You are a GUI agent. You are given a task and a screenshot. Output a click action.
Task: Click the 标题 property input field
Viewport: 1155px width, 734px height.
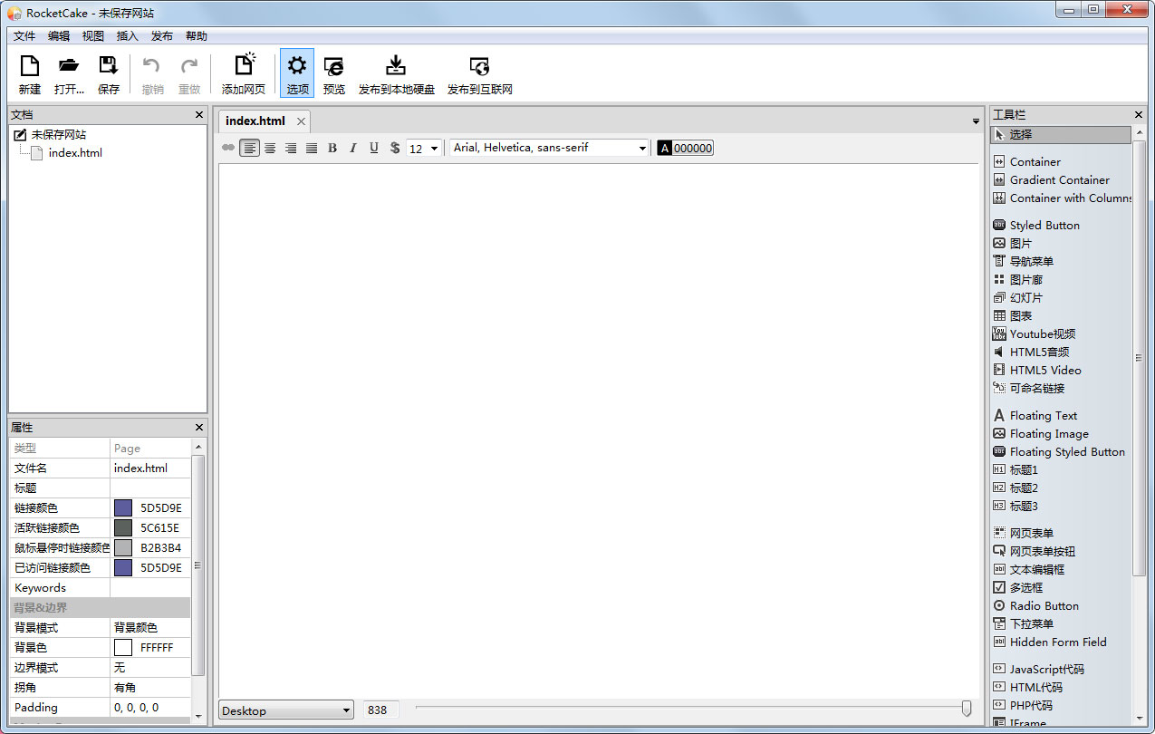click(x=151, y=488)
